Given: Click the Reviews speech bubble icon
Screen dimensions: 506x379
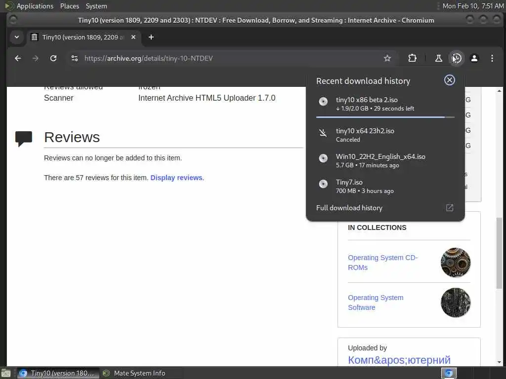Looking at the screenshot, I should coord(24,139).
